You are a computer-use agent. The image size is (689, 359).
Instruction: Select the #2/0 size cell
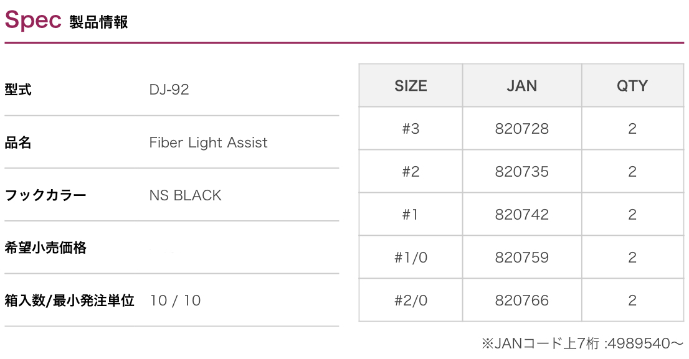click(411, 301)
